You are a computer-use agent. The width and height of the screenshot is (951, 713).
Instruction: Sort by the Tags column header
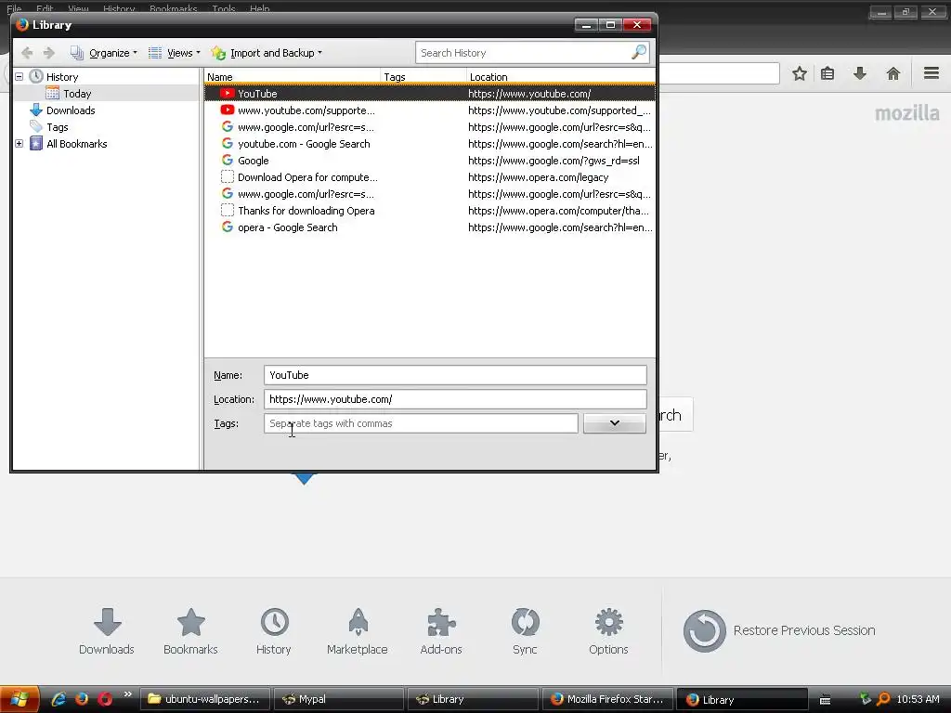click(423, 77)
